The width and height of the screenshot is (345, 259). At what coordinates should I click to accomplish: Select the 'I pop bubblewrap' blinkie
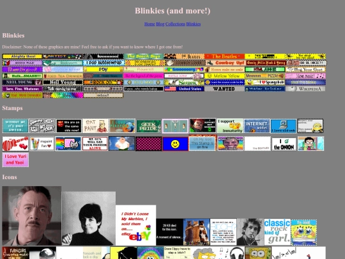[x=103, y=63]
